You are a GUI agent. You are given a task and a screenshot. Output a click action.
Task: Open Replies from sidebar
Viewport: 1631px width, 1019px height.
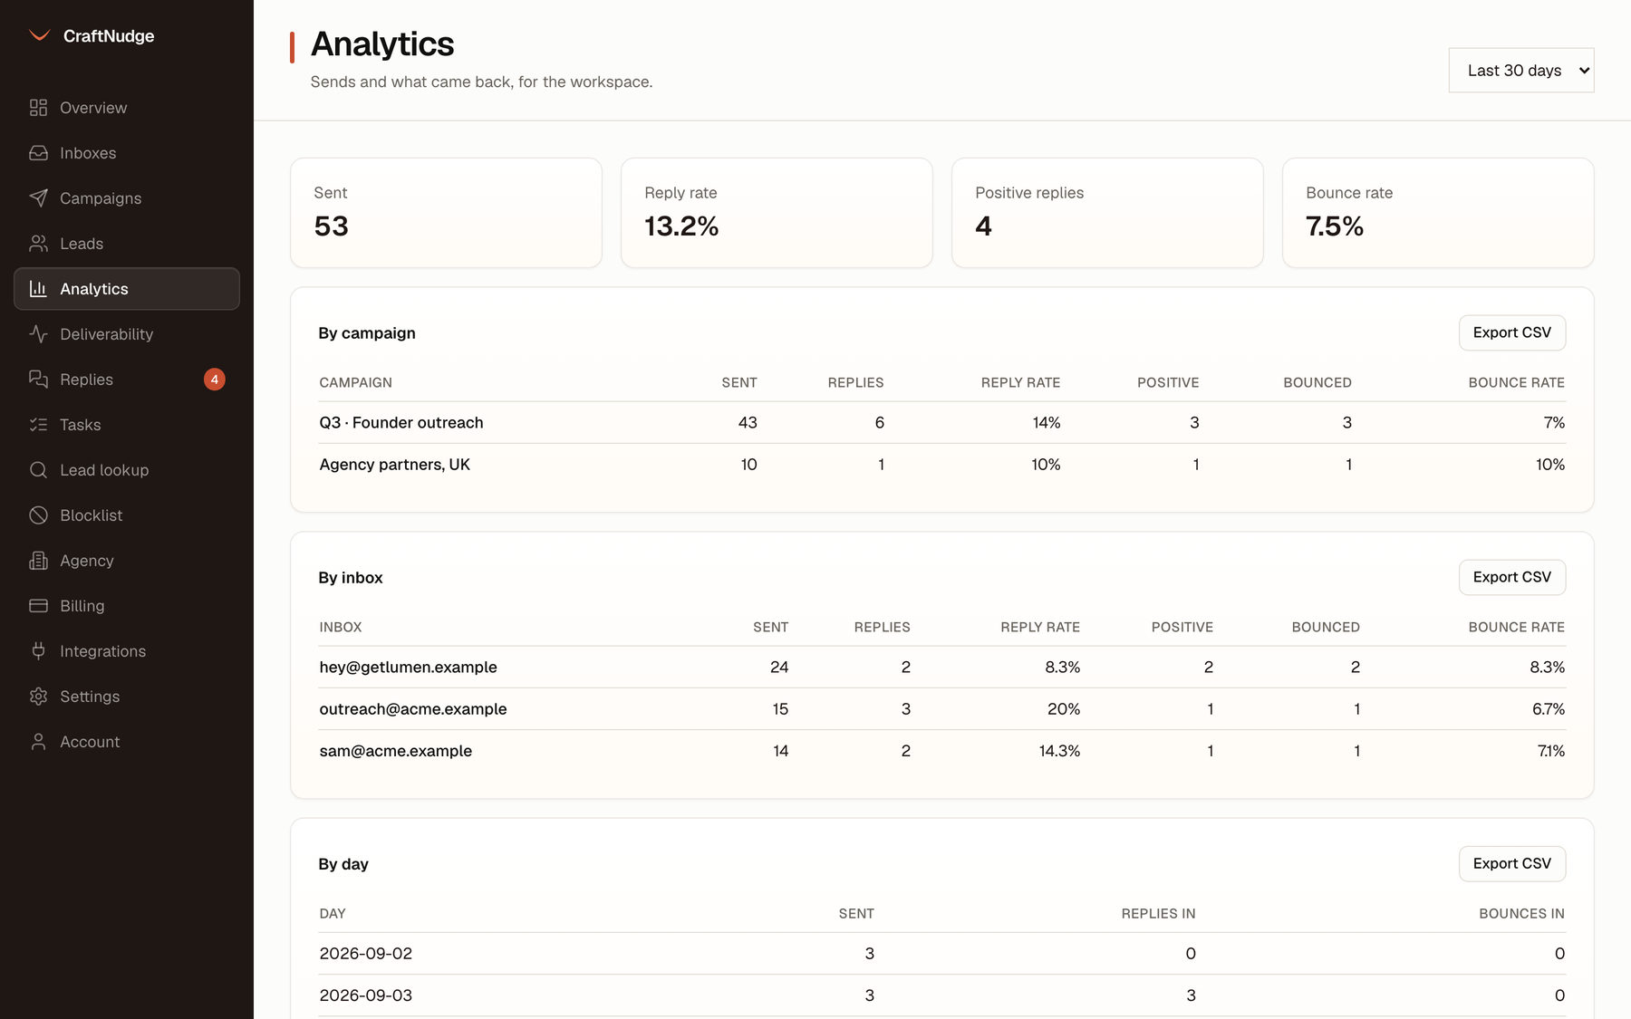tap(127, 380)
